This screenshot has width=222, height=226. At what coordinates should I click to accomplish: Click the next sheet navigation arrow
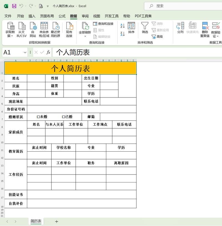click(16, 221)
